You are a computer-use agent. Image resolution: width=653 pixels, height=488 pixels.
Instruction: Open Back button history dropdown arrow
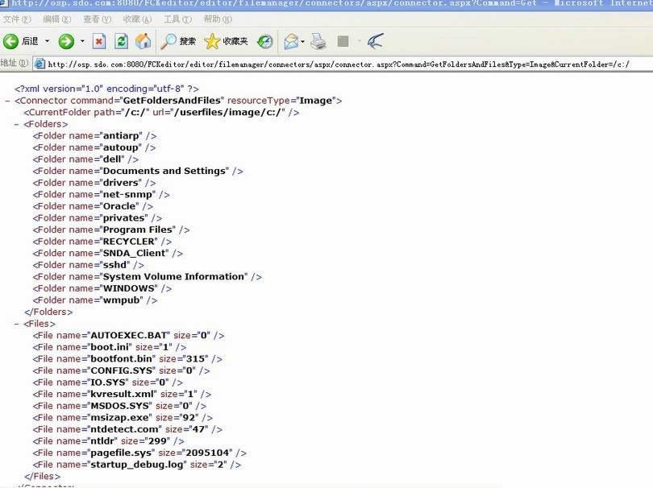(47, 41)
